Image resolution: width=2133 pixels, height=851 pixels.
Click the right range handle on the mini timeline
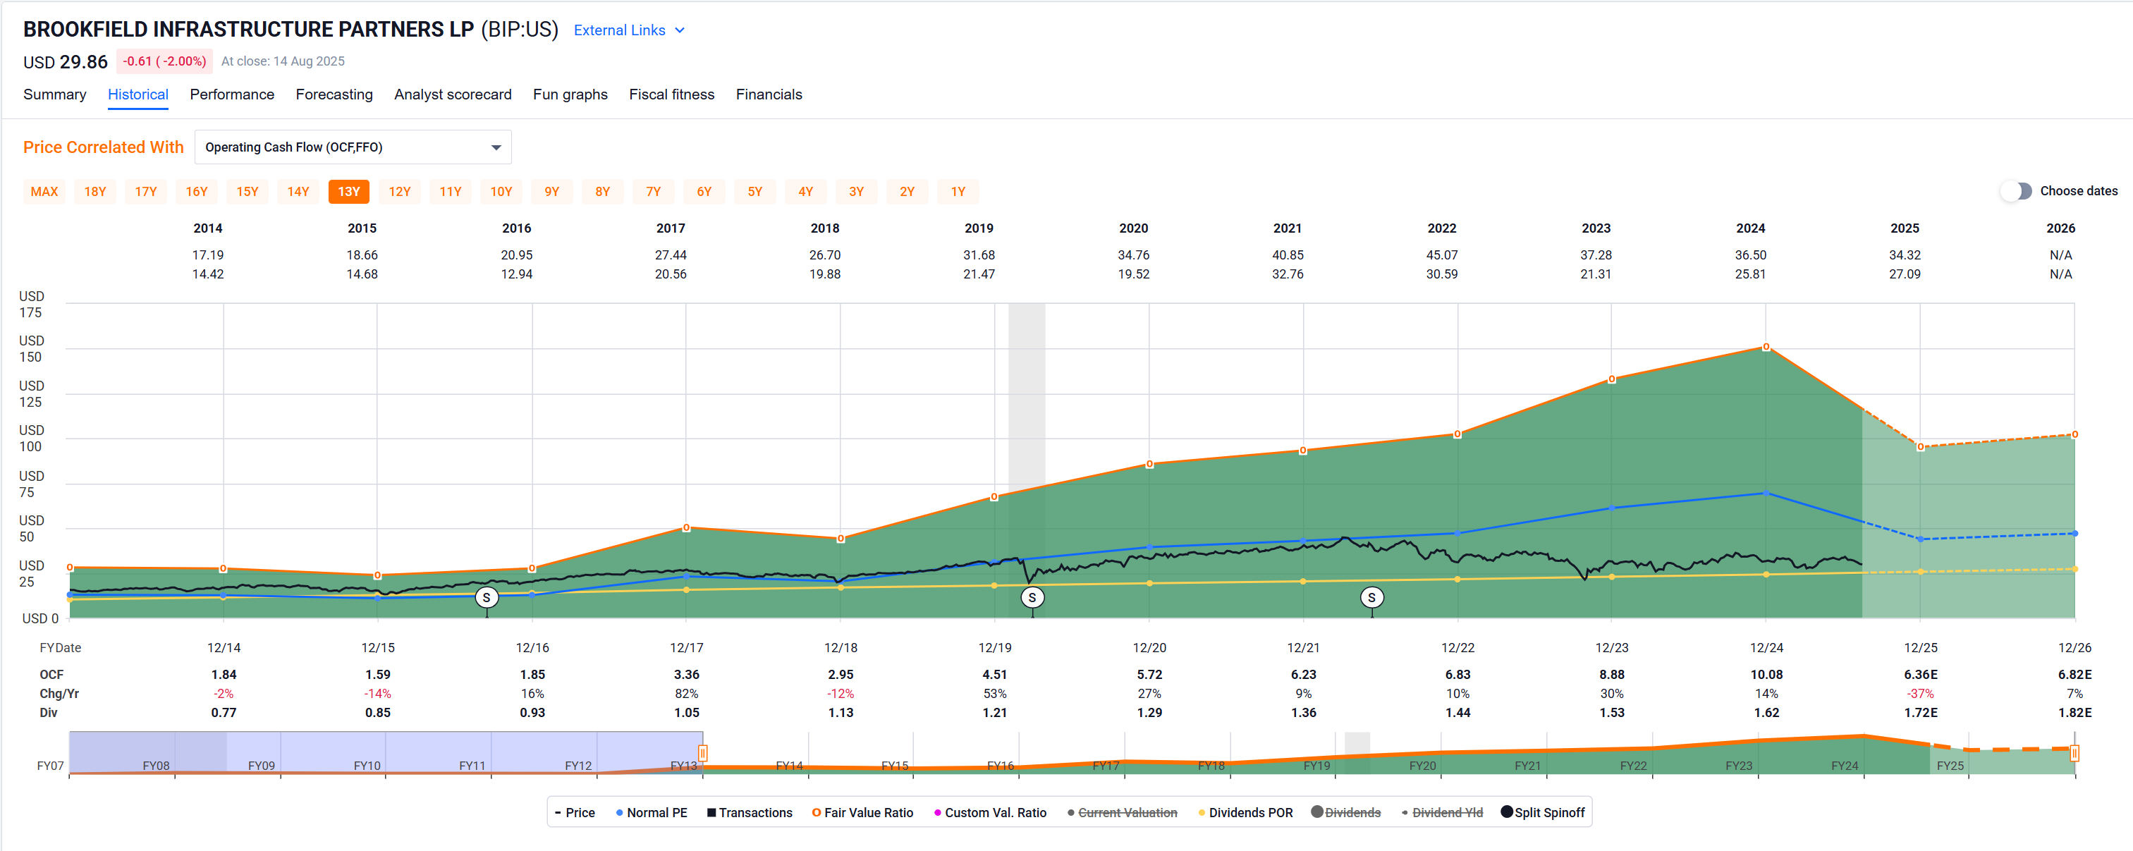pos(2074,752)
